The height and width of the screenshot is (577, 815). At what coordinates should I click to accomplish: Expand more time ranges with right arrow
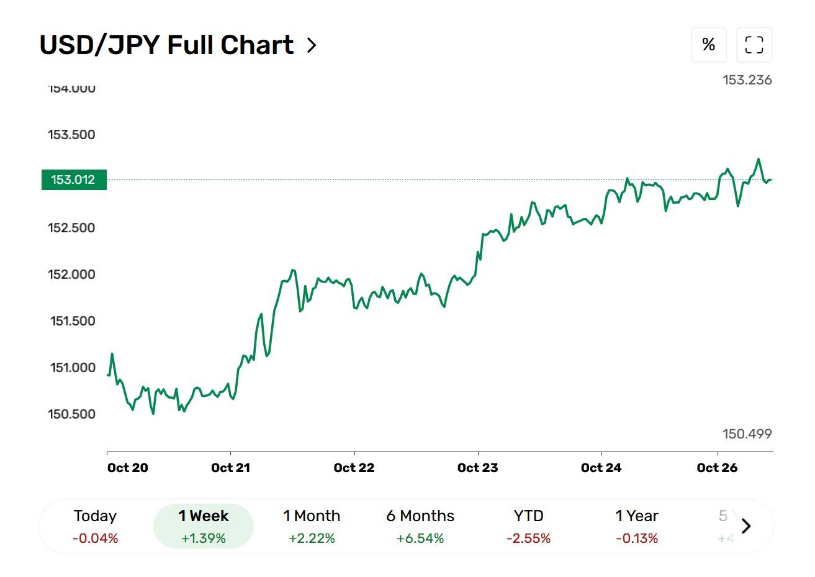(x=746, y=526)
